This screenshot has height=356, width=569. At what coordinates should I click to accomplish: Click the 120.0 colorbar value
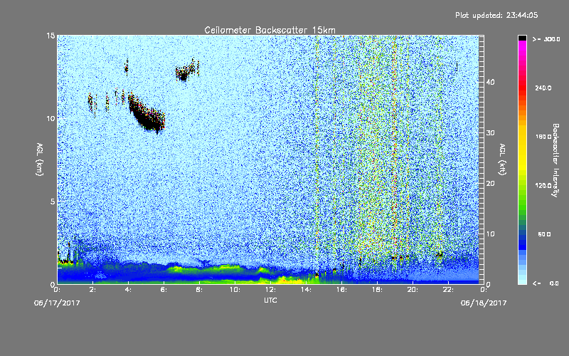click(543, 186)
